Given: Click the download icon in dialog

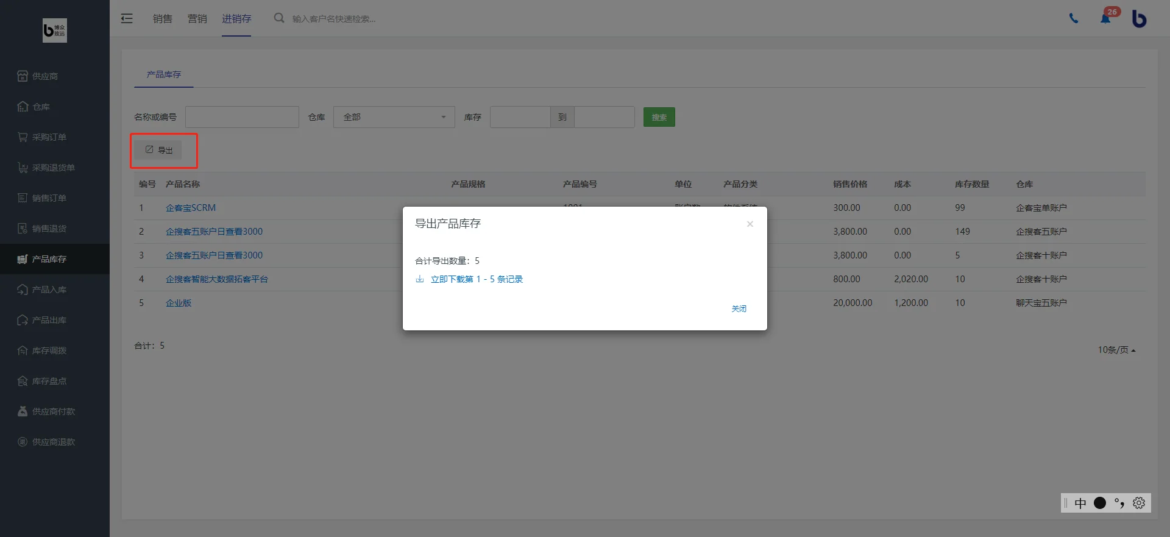Looking at the screenshot, I should (420, 279).
